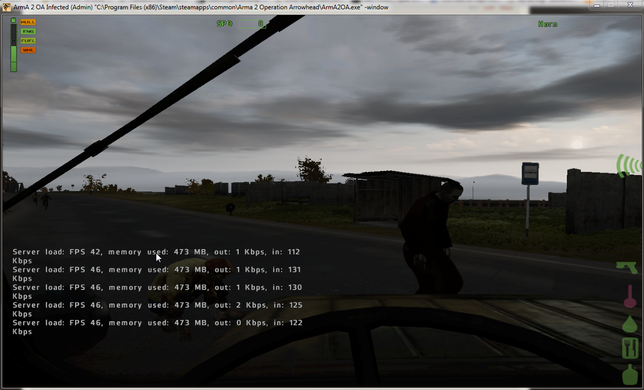Click the pink thermometer temperature icon
The height and width of the screenshot is (390, 644).
[x=630, y=297]
